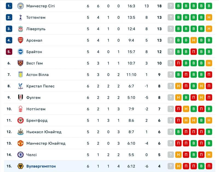Click Tottenham's orange Н draw badge
The image size is (219, 172).
click(209, 18)
